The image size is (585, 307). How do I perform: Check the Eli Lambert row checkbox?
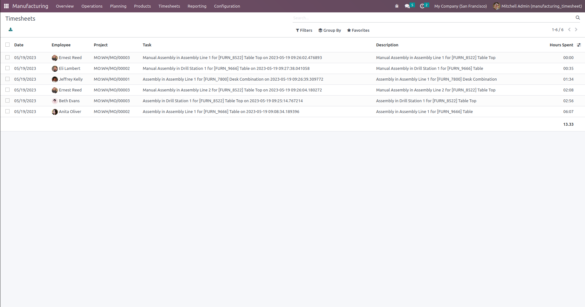coord(7,68)
